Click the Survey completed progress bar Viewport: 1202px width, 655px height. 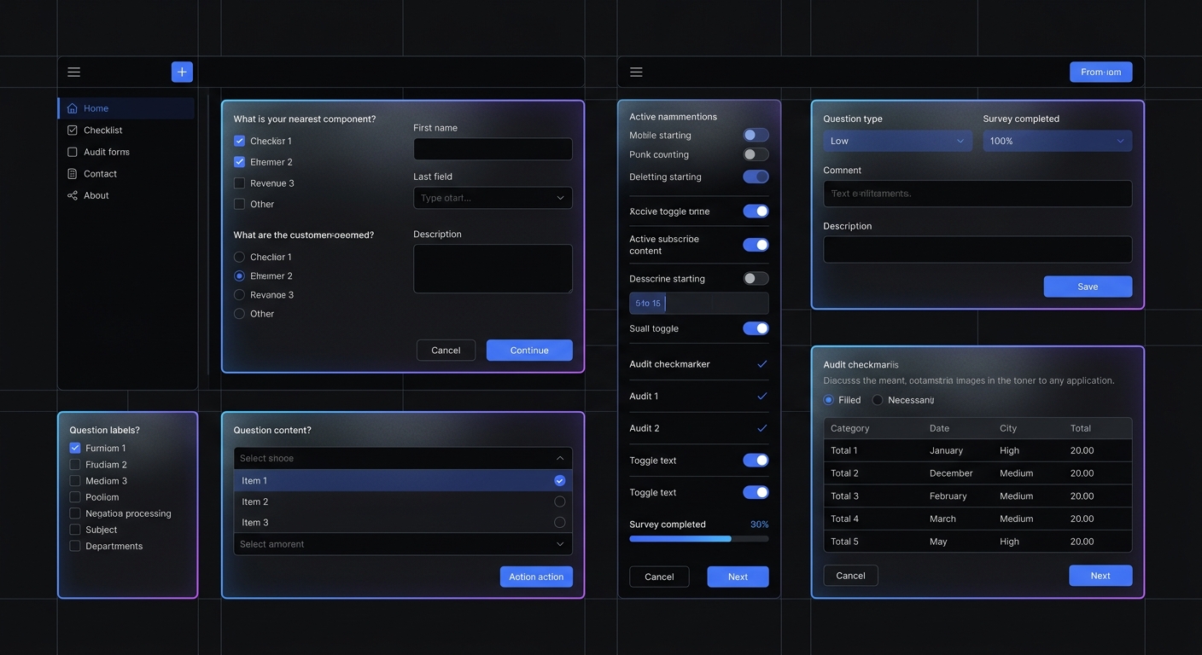[x=699, y=539]
